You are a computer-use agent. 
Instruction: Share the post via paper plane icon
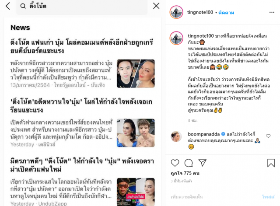pos(202,163)
